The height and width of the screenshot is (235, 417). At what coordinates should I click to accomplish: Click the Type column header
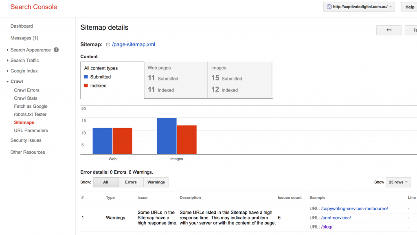coord(110,198)
